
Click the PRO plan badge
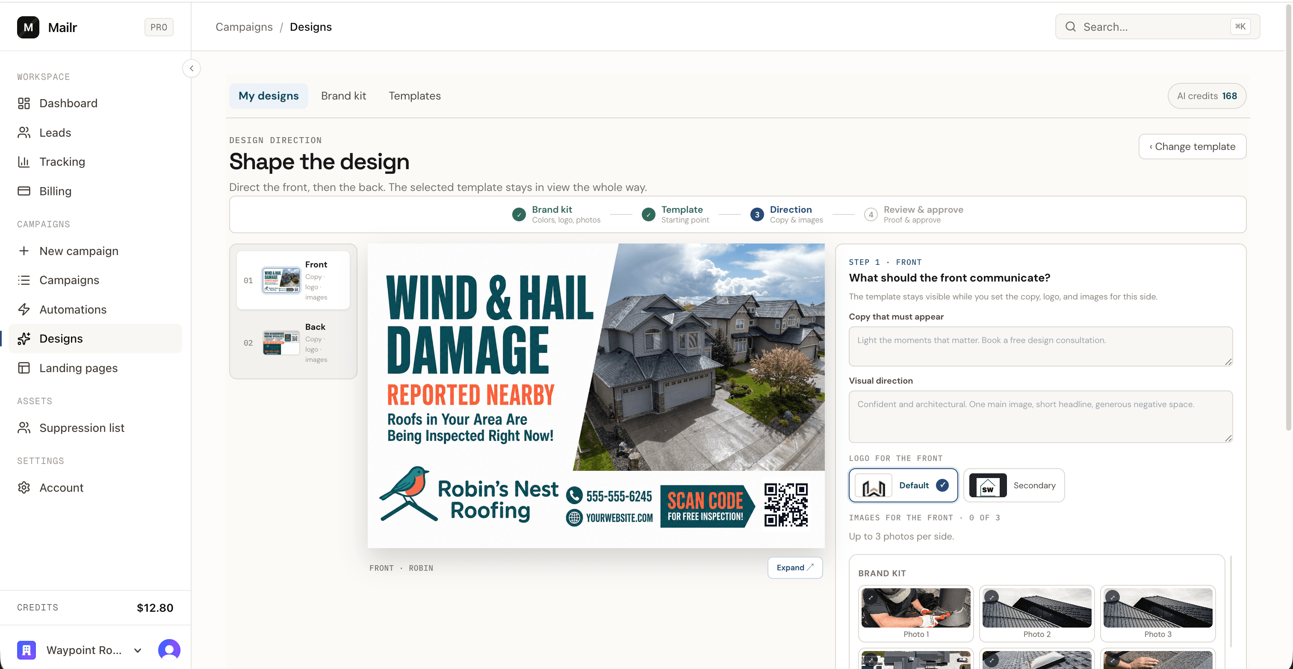tap(159, 27)
